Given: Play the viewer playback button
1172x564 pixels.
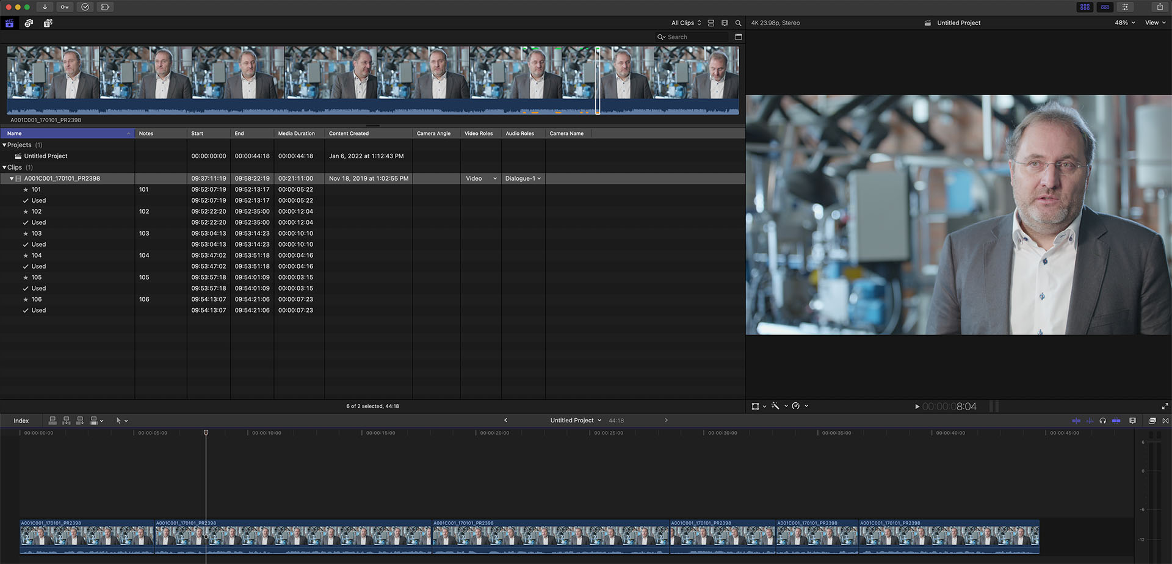Looking at the screenshot, I should (917, 407).
